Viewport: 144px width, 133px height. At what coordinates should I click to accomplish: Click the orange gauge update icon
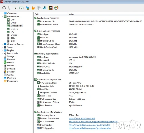56,8
